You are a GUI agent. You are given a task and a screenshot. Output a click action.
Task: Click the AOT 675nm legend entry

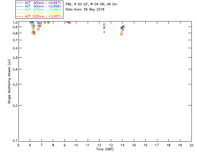tap(39, 10)
